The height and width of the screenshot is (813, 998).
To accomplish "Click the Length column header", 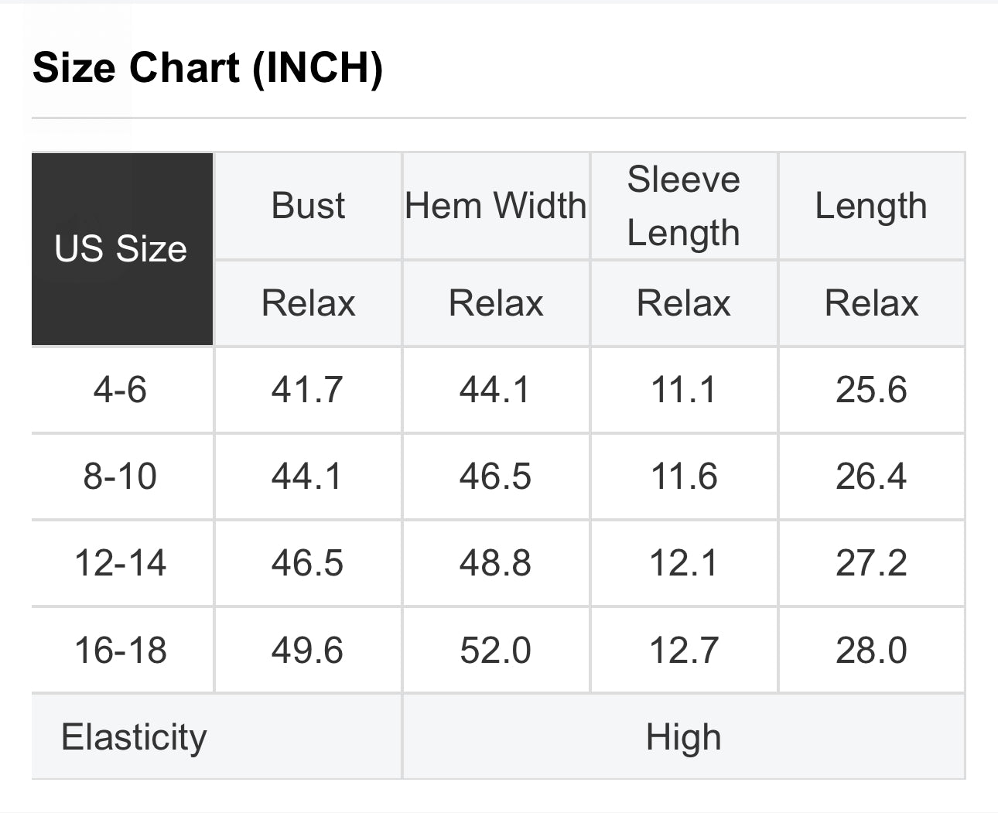I will (871, 206).
